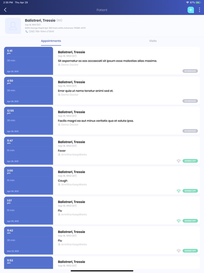This screenshot has width=204, height=273.
Task: Tap microphone icon on Cough appointment
Action: [179, 191]
